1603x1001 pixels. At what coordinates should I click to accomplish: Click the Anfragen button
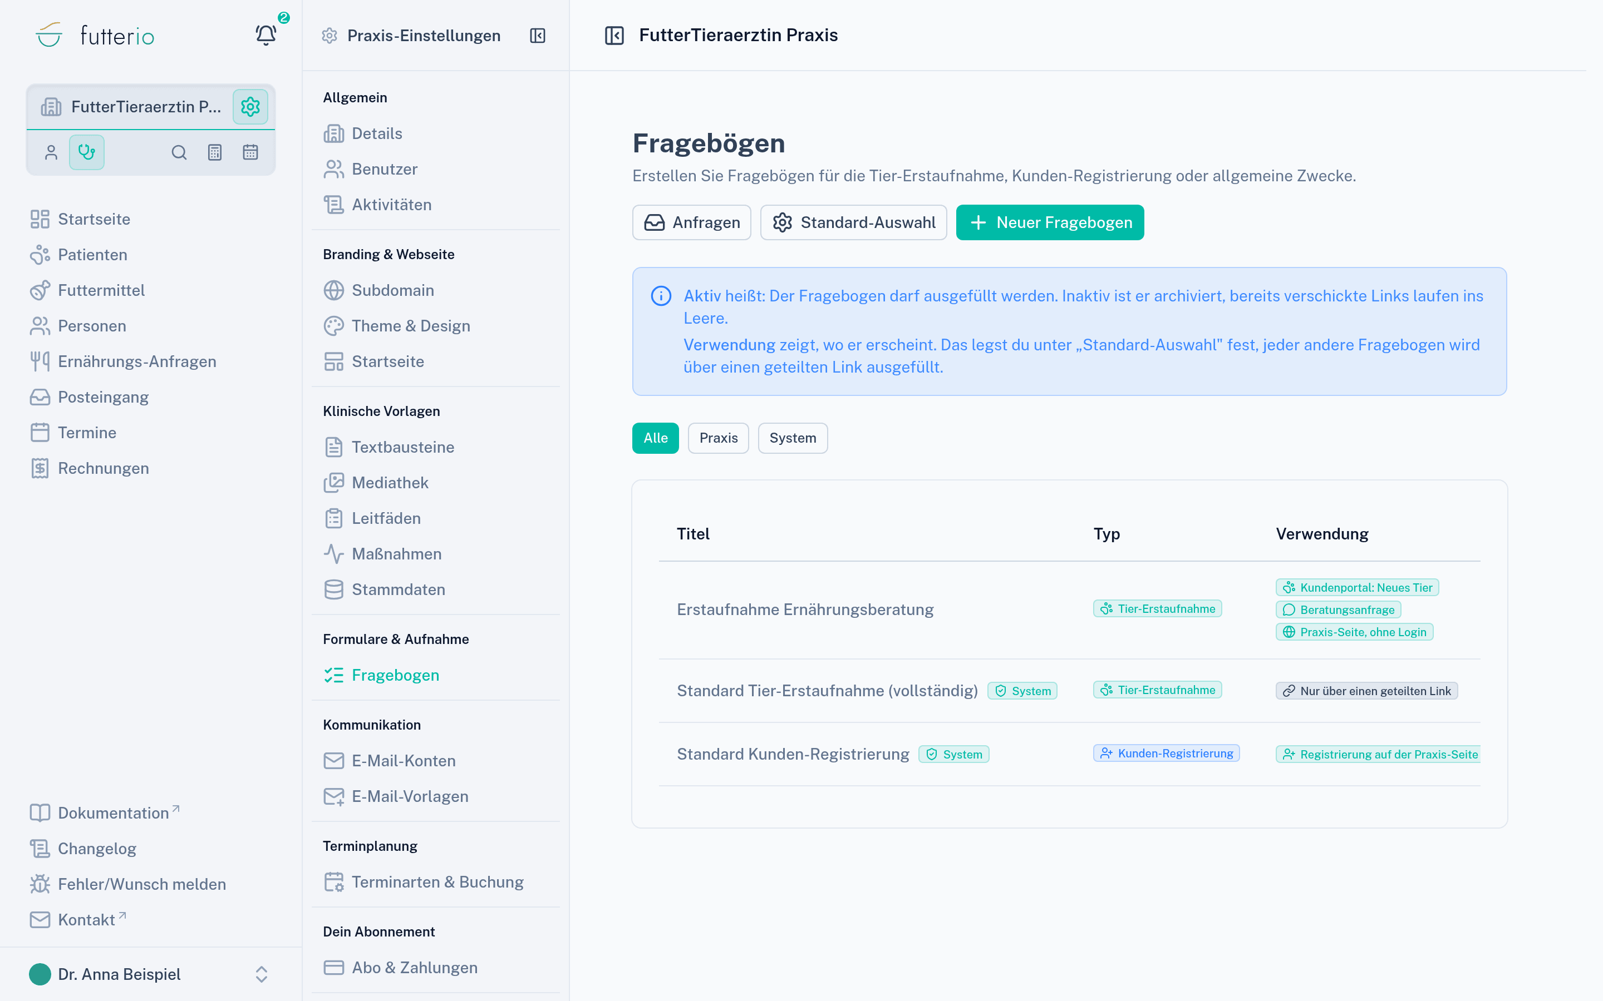point(691,222)
